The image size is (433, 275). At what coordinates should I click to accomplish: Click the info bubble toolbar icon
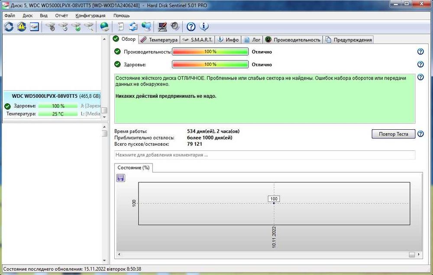(204, 27)
